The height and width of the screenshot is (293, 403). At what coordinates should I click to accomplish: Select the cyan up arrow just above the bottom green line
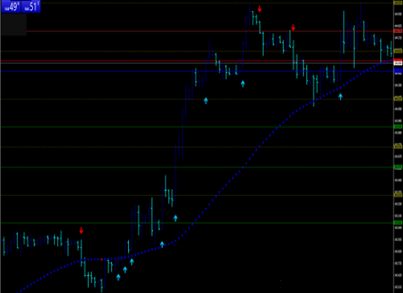tap(175, 218)
